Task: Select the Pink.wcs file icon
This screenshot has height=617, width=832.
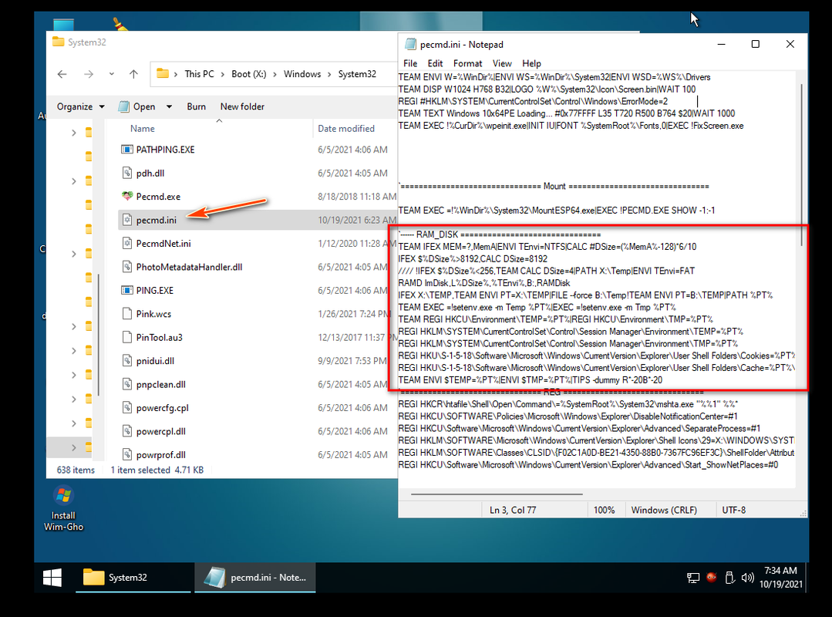Action: (x=126, y=314)
